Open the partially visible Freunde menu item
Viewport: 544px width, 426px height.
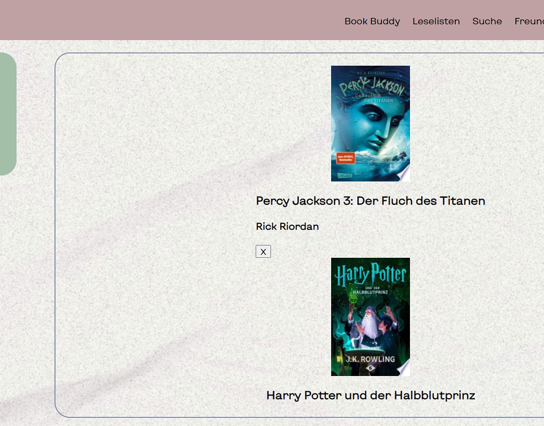pyautogui.click(x=530, y=21)
